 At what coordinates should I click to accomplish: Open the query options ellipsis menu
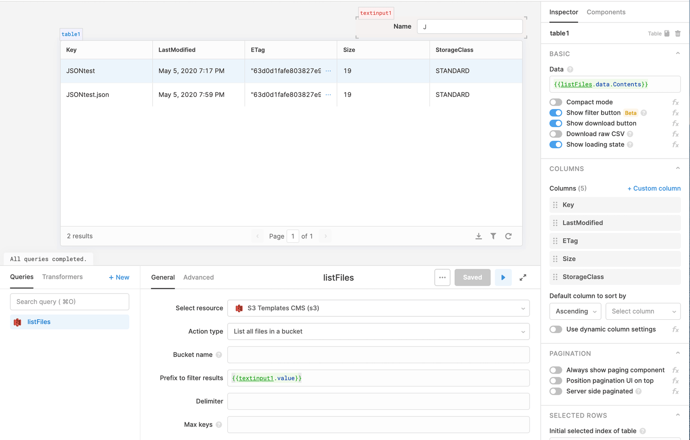[442, 277]
